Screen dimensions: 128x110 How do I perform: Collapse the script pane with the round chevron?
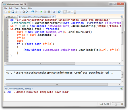tap(122, 17)
